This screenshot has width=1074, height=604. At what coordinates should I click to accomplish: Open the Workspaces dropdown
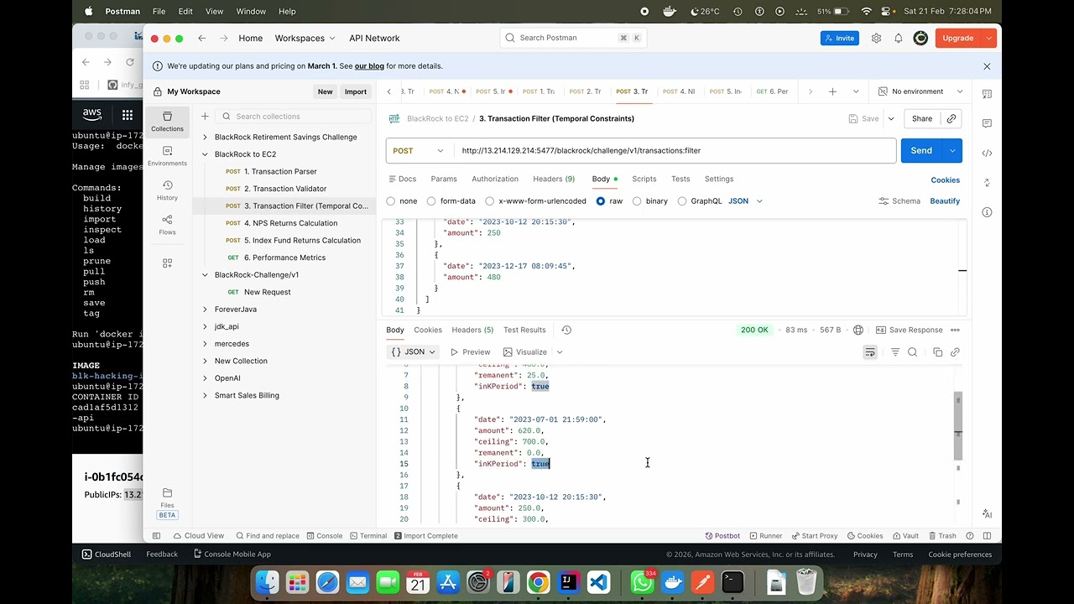pos(305,38)
